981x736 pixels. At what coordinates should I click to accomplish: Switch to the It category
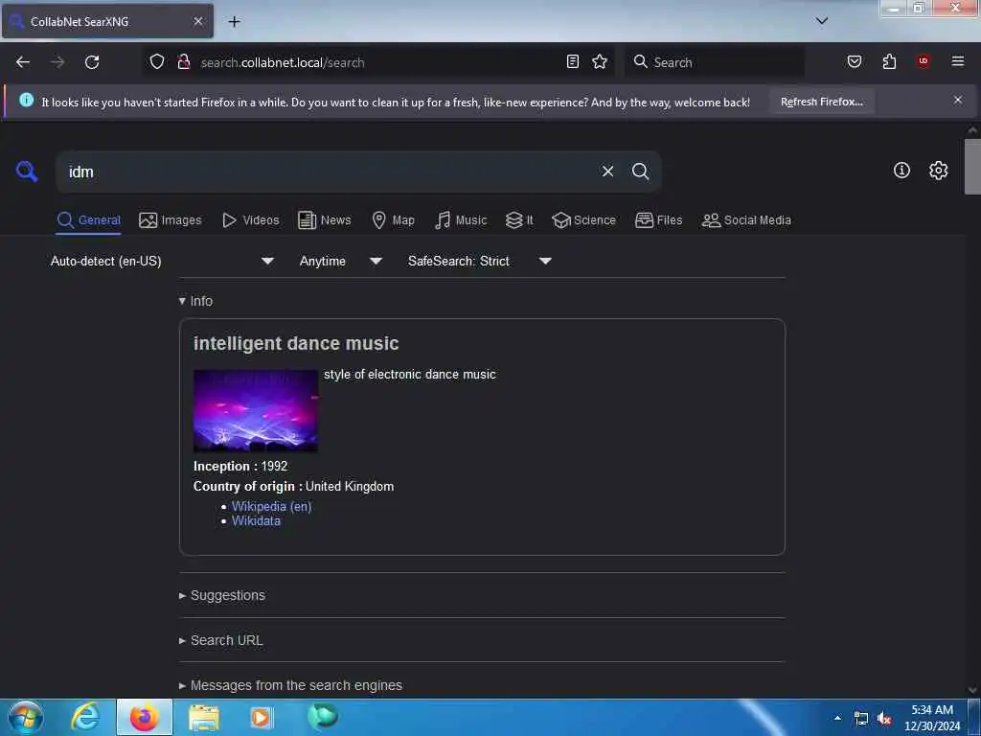tap(519, 220)
